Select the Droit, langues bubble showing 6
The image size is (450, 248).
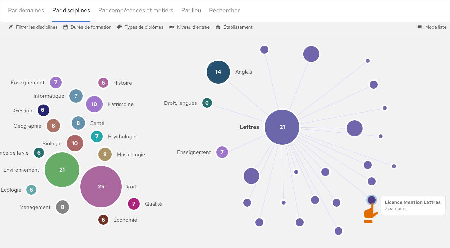point(207,103)
